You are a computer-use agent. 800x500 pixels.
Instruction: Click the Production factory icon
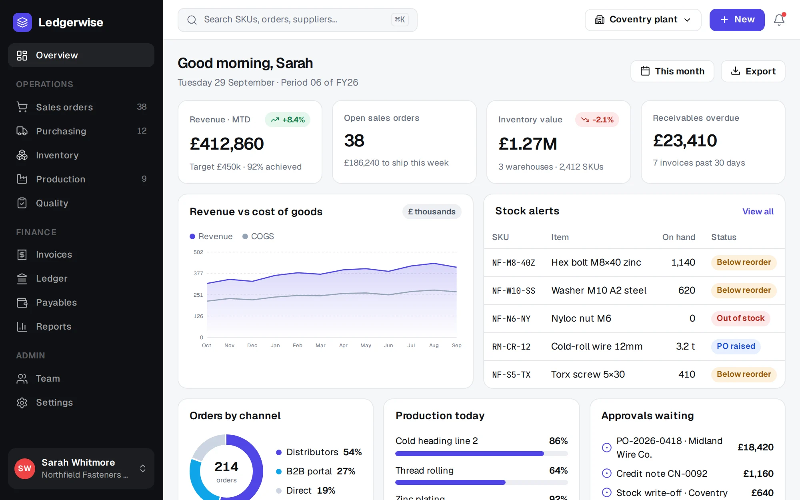22,179
